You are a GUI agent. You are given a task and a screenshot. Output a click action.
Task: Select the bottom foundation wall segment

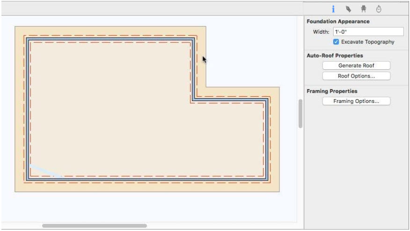147,179
